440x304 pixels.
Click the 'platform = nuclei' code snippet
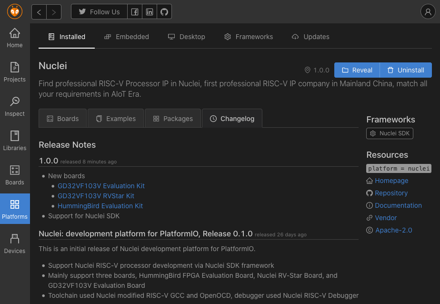[399, 168]
